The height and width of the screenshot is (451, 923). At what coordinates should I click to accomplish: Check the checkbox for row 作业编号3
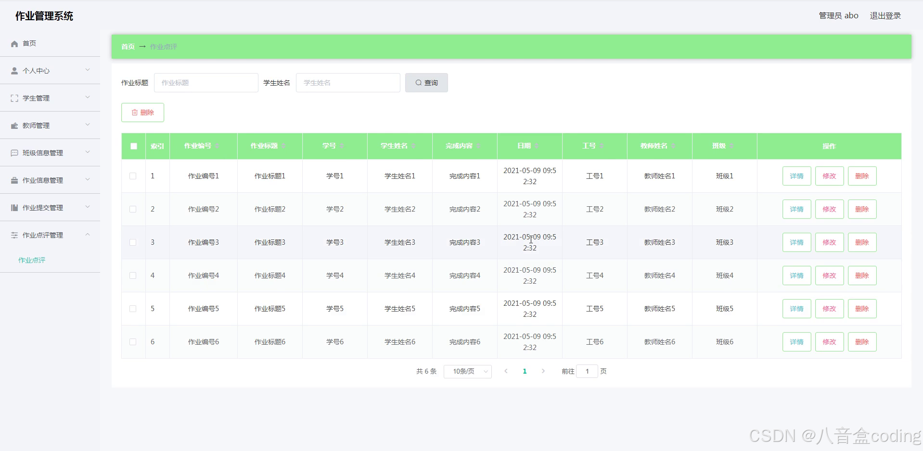click(x=133, y=242)
